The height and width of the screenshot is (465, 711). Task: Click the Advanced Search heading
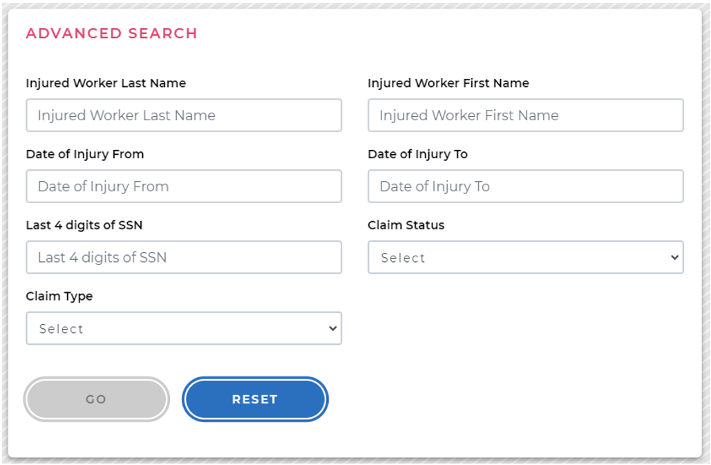112,33
